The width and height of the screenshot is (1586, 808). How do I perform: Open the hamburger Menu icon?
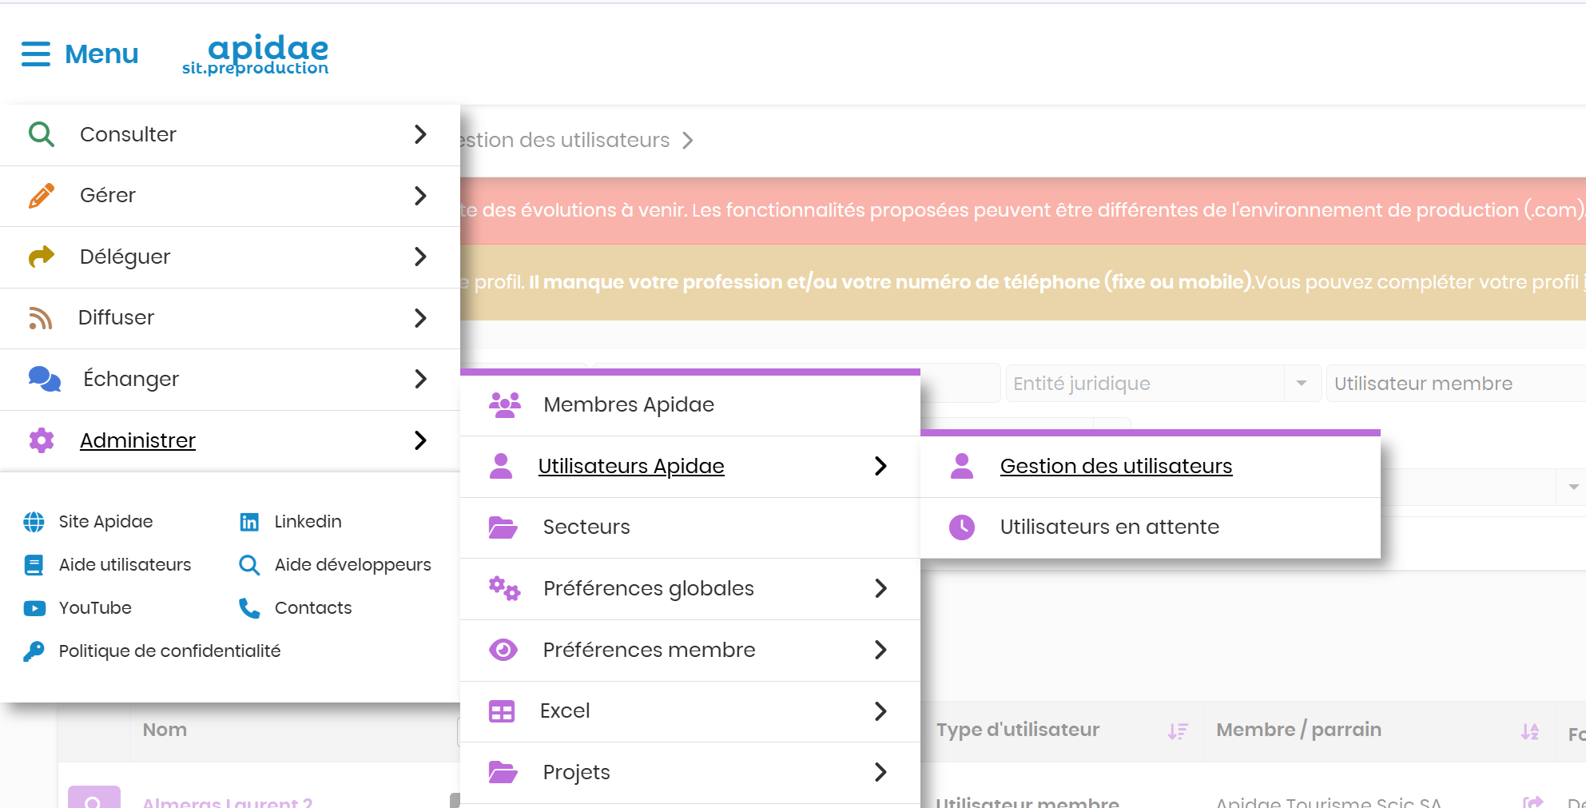36,54
